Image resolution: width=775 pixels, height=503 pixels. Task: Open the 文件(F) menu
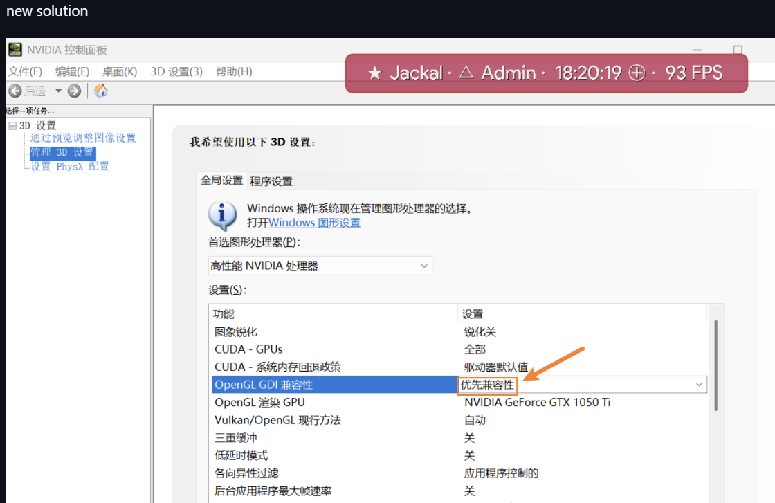[25, 72]
